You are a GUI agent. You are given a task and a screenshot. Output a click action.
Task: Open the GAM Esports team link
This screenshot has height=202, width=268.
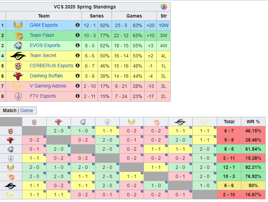(44, 25)
